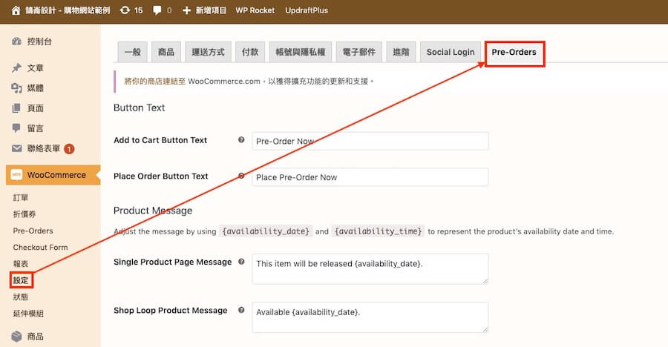Click the Place Order Button Text field

370,177
